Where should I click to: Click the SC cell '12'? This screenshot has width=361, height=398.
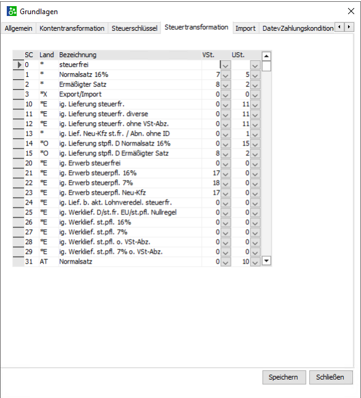(31, 124)
